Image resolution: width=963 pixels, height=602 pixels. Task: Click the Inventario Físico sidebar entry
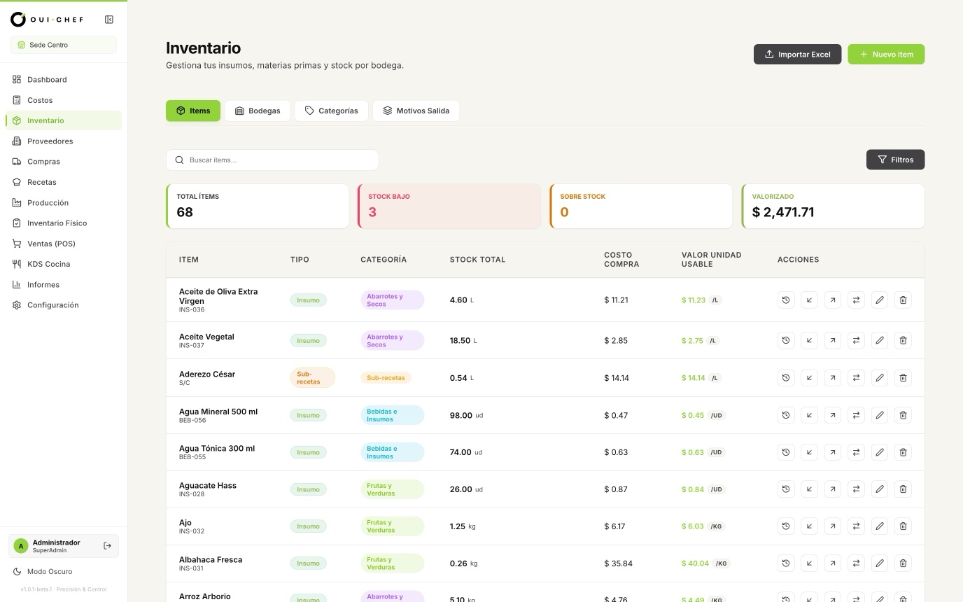point(64,223)
